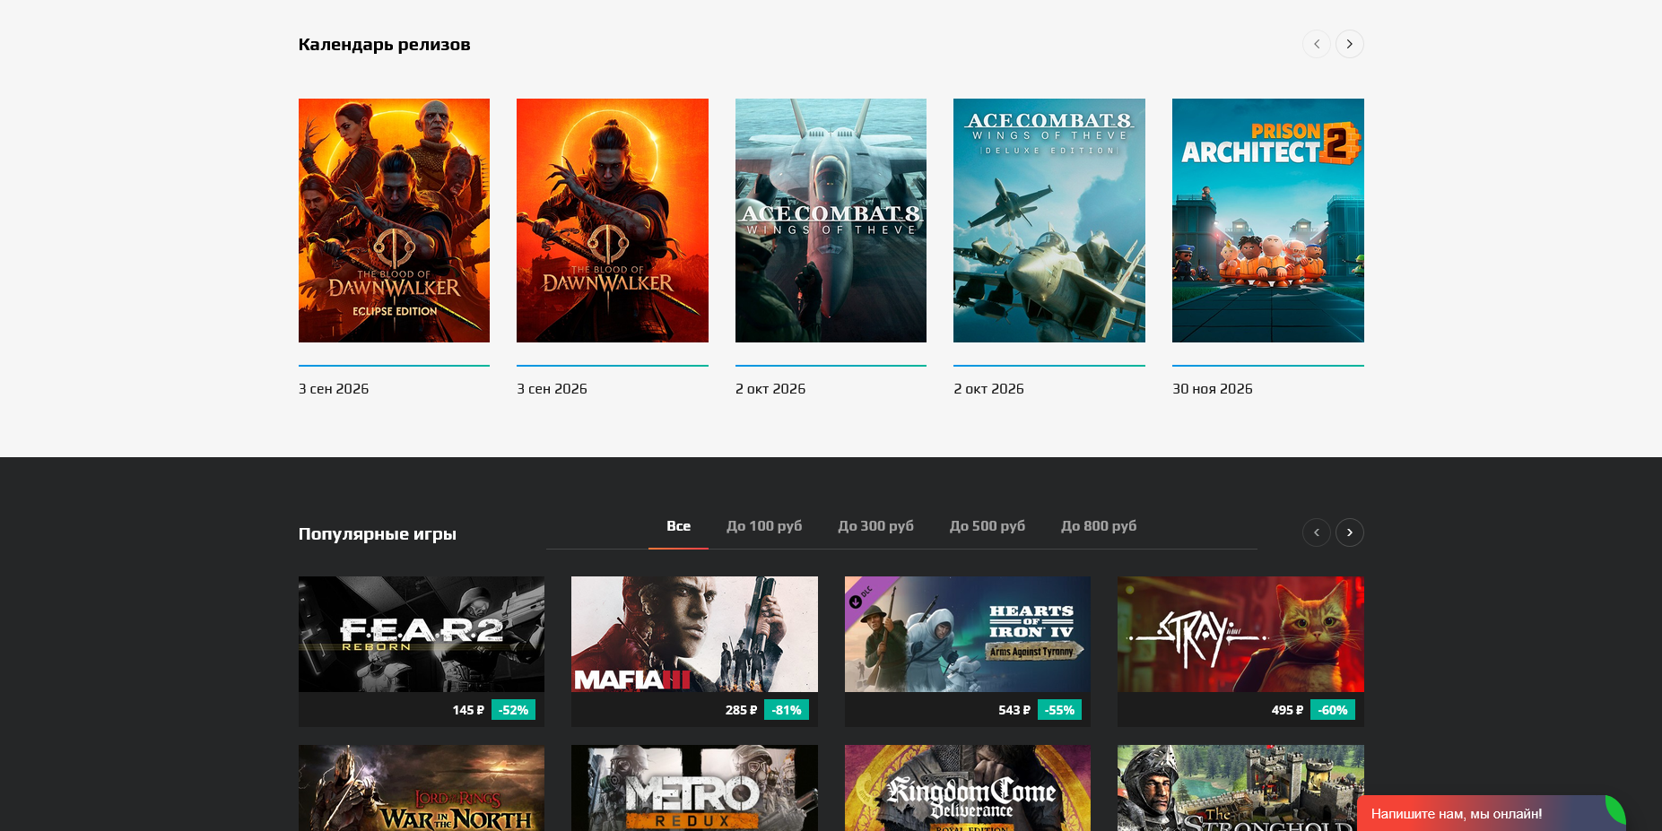Click the "-60%" discount badge
Image resolution: width=1662 pixels, height=831 pixels.
pyautogui.click(x=1333, y=710)
